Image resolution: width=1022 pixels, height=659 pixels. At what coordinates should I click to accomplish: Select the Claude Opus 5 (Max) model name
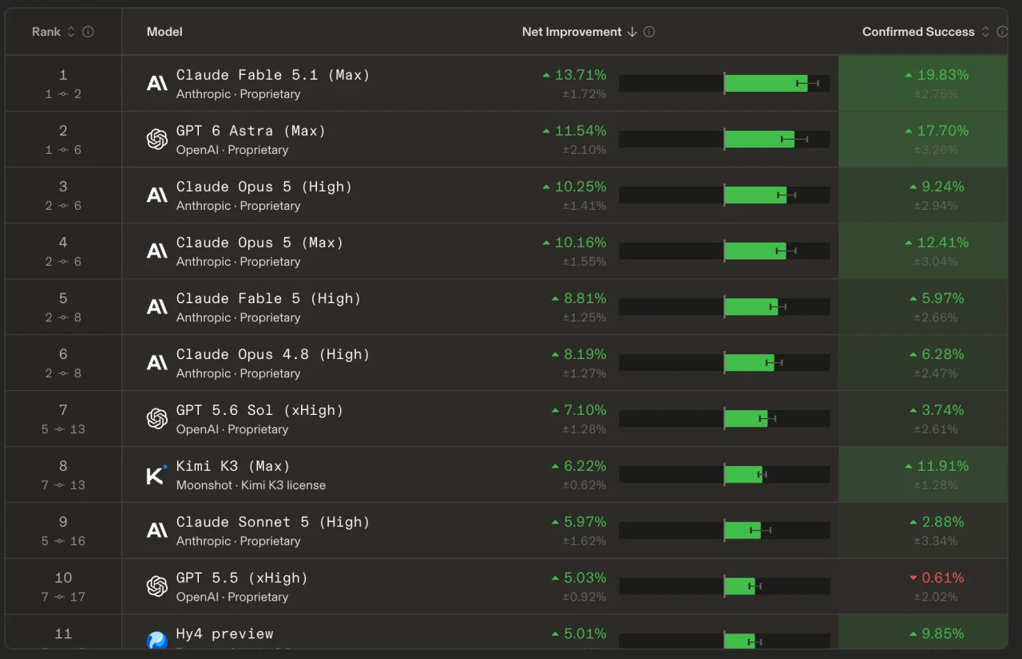coord(259,243)
